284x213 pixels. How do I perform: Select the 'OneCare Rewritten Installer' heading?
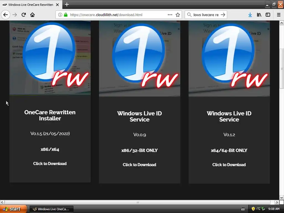point(50,115)
